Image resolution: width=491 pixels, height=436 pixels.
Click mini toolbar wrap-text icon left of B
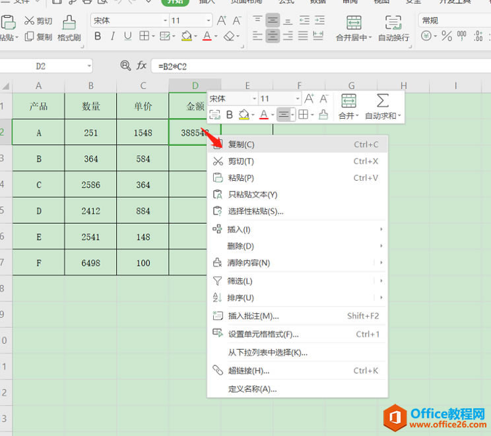[215, 115]
